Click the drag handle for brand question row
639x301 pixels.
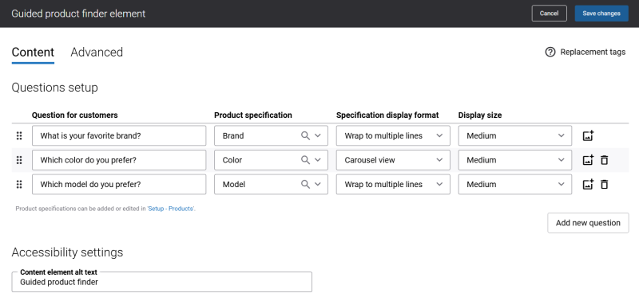coord(19,135)
